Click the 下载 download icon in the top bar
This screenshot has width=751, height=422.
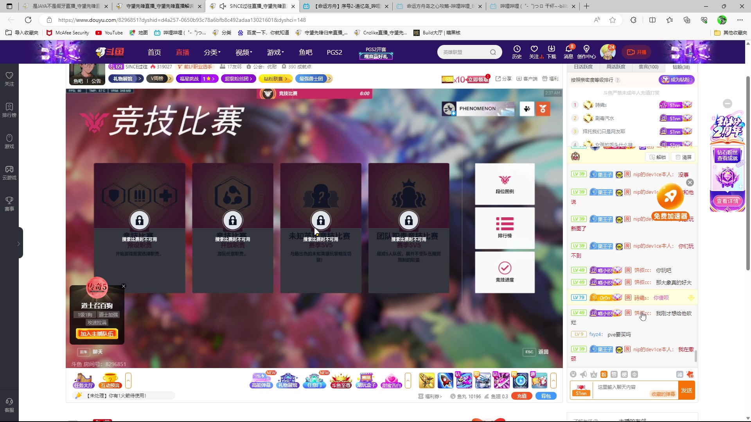pyautogui.click(x=552, y=52)
